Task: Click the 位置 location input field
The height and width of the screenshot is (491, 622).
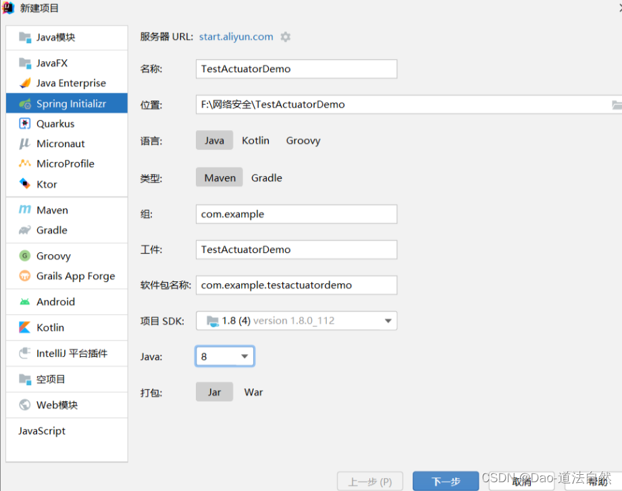Action: pyautogui.click(x=409, y=105)
